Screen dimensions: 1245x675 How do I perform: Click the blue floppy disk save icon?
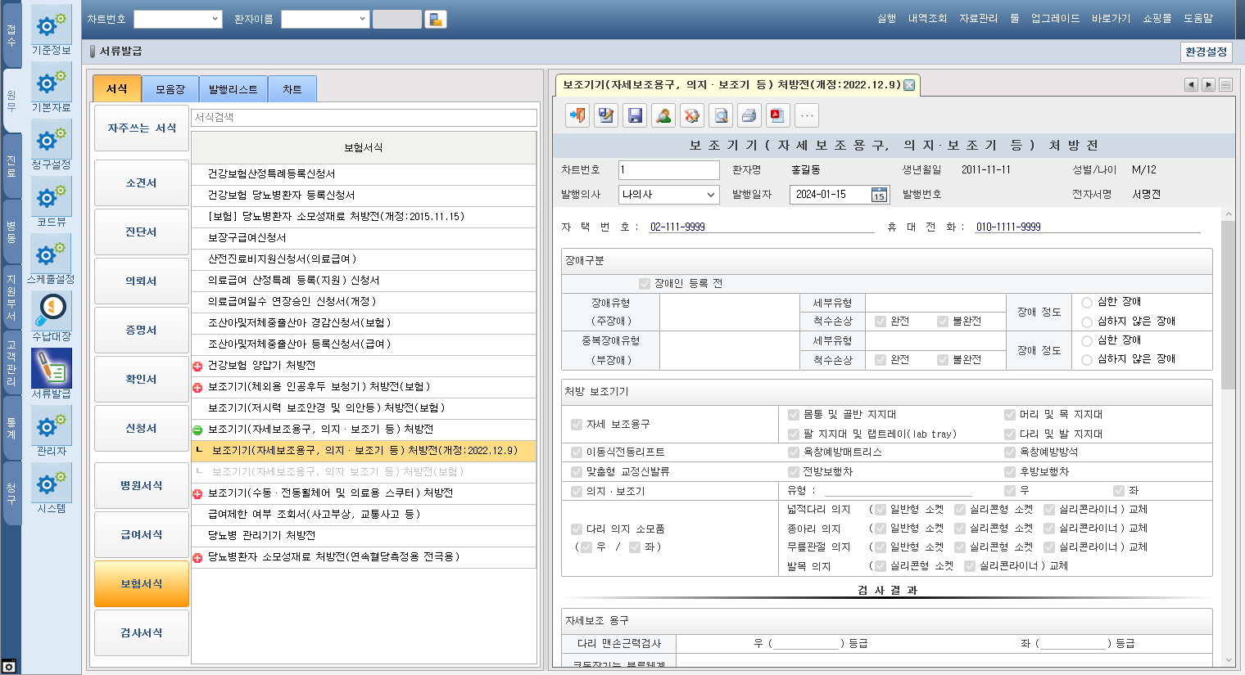tap(635, 115)
